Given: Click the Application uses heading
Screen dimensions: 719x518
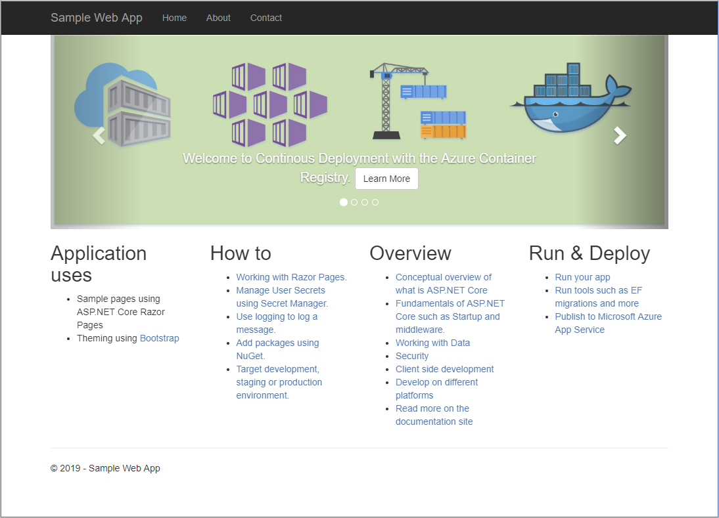Looking at the screenshot, I should 99,265.
